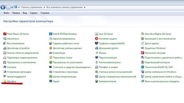The height and width of the screenshot is (103, 184).
Task: Click the Nero BurnRights icon
Action: click(142, 34)
